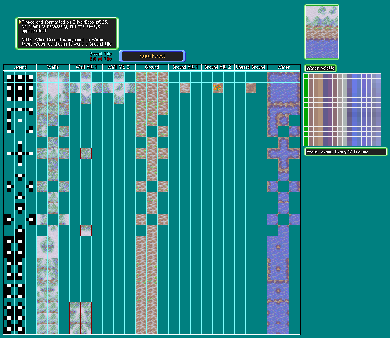Select the Ground Alt. 2 column header

click(218, 67)
